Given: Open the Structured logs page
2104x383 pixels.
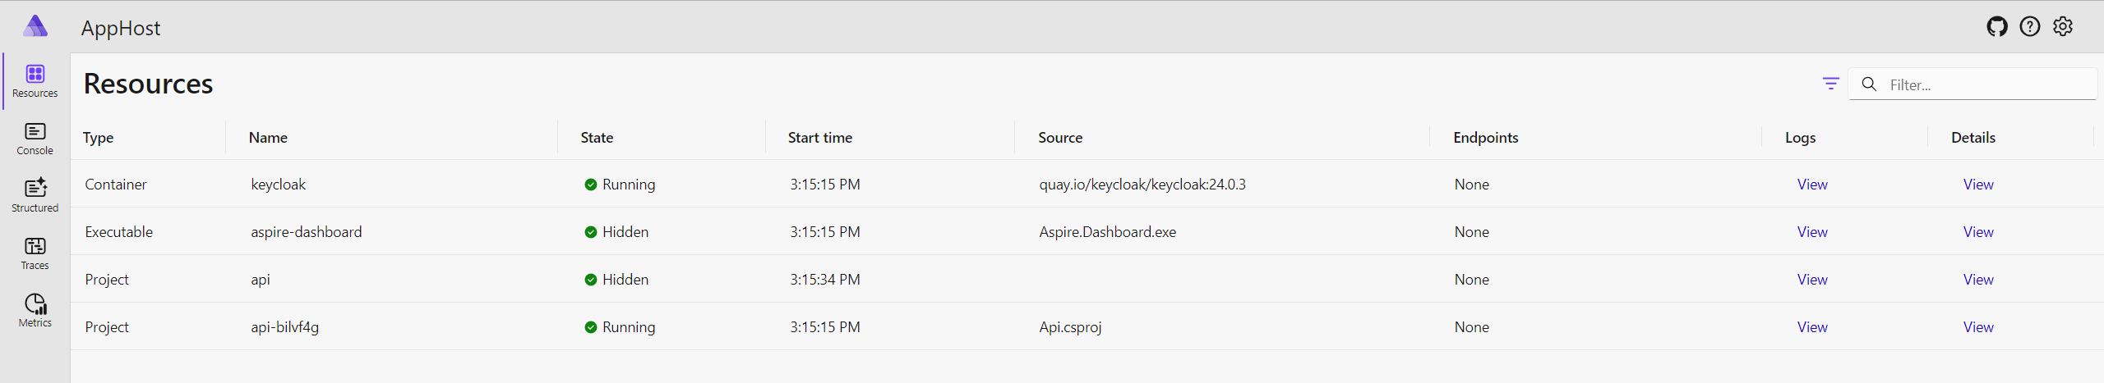Looking at the screenshot, I should click(35, 196).
